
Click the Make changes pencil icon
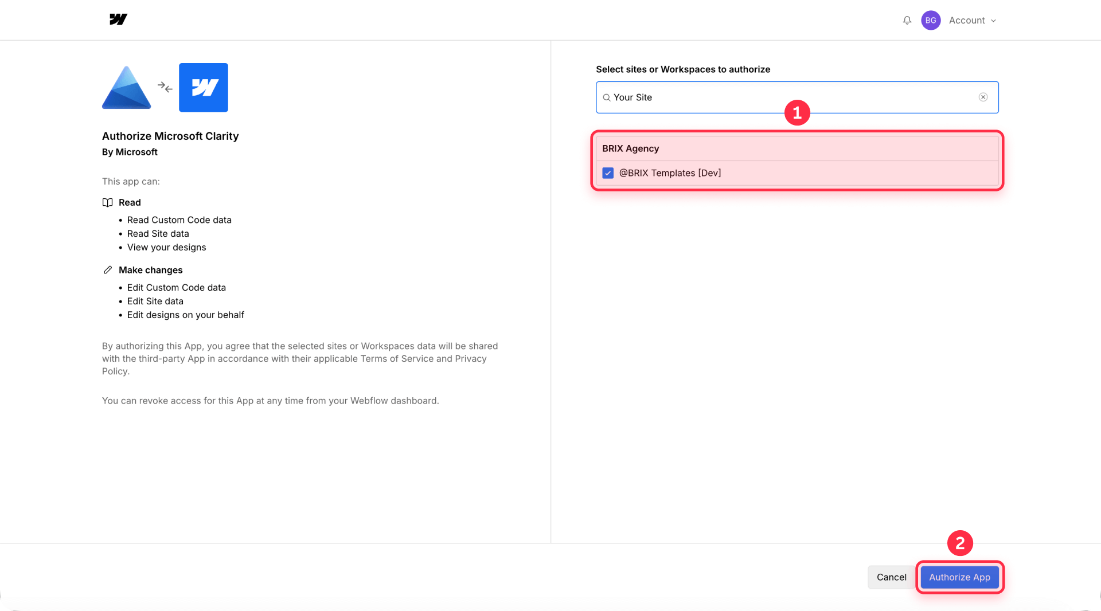tap(107, 269)
